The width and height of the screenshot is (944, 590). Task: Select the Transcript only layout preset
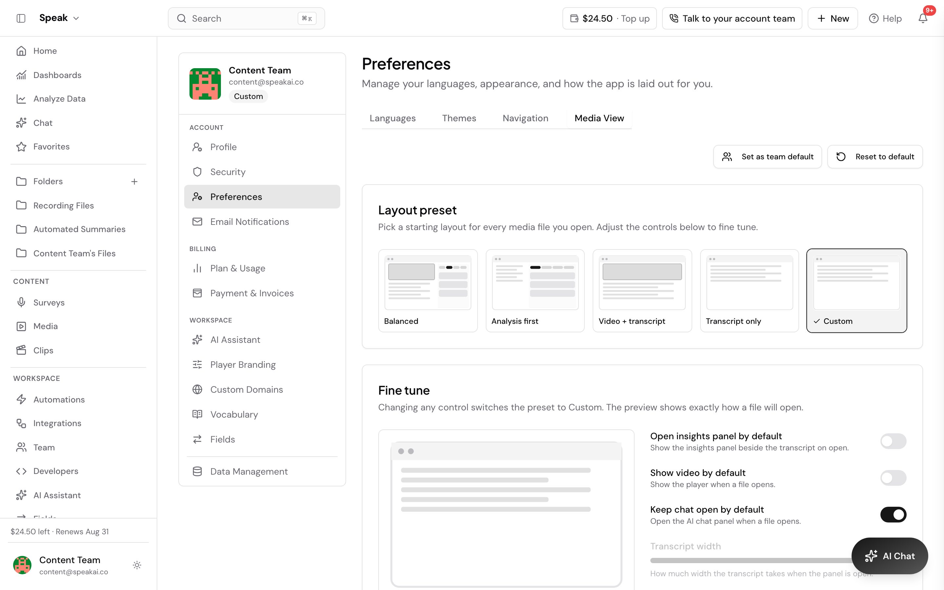[749, 291]
